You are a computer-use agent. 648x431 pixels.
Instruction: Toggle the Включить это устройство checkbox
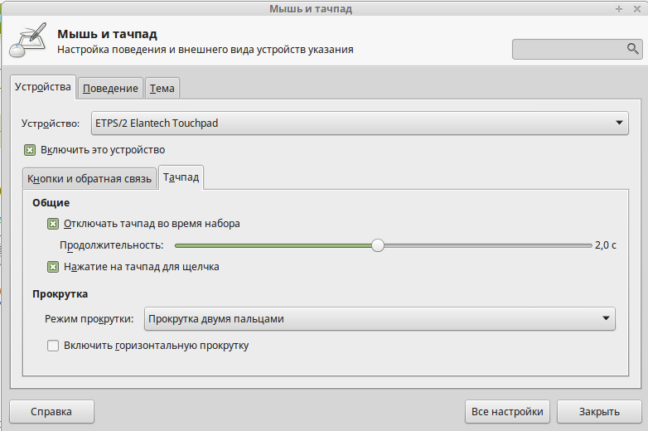click(x=30, y=150)
